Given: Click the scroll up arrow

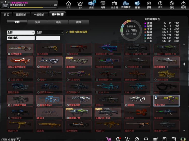Looking at the screenshot, I should (184, 44).
